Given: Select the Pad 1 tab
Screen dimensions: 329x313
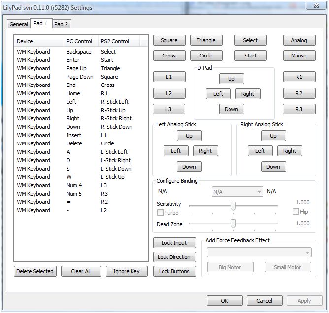Looking at the screenshot, I should point(41,23).
